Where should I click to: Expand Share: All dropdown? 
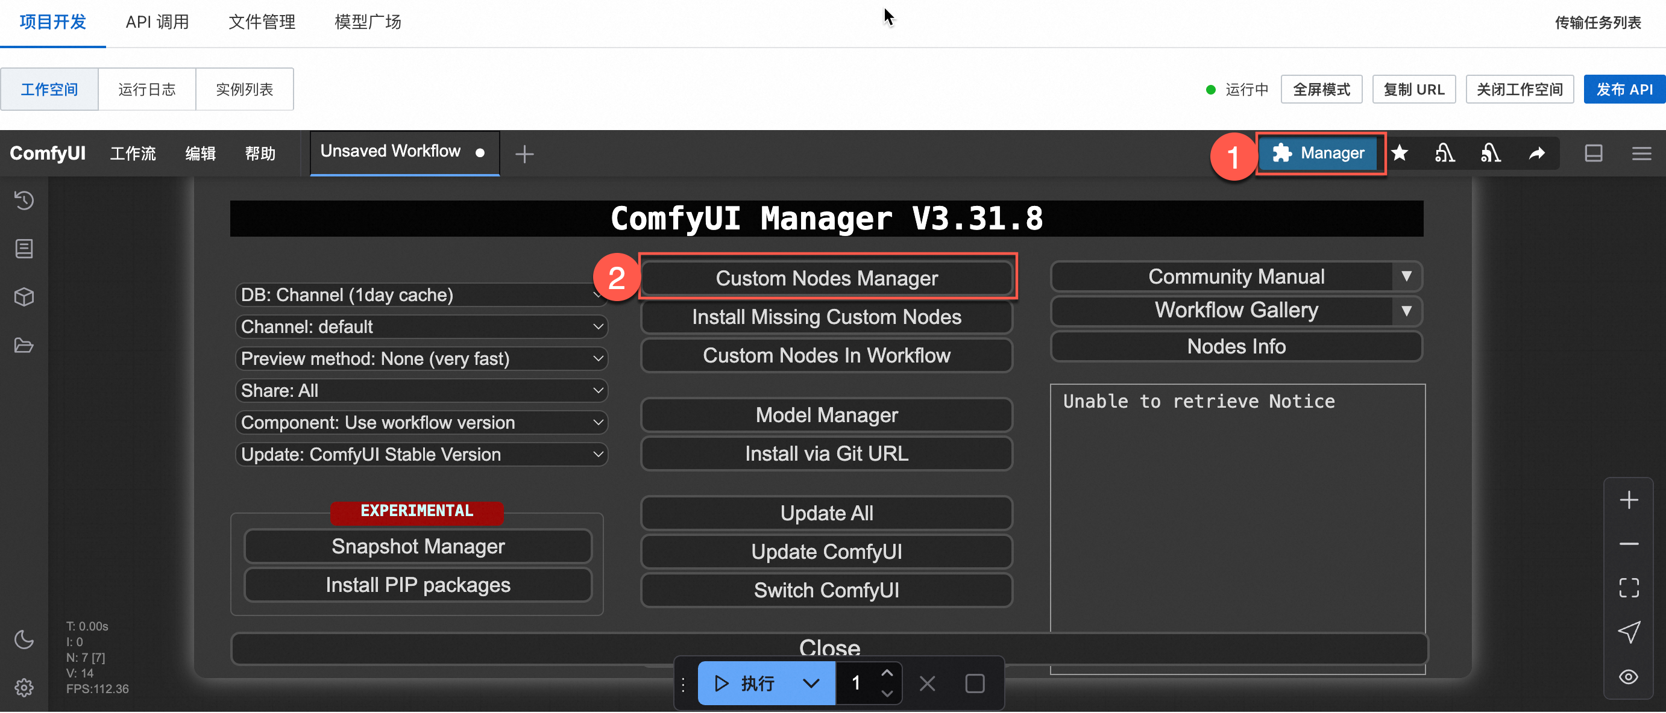[421, 390]
